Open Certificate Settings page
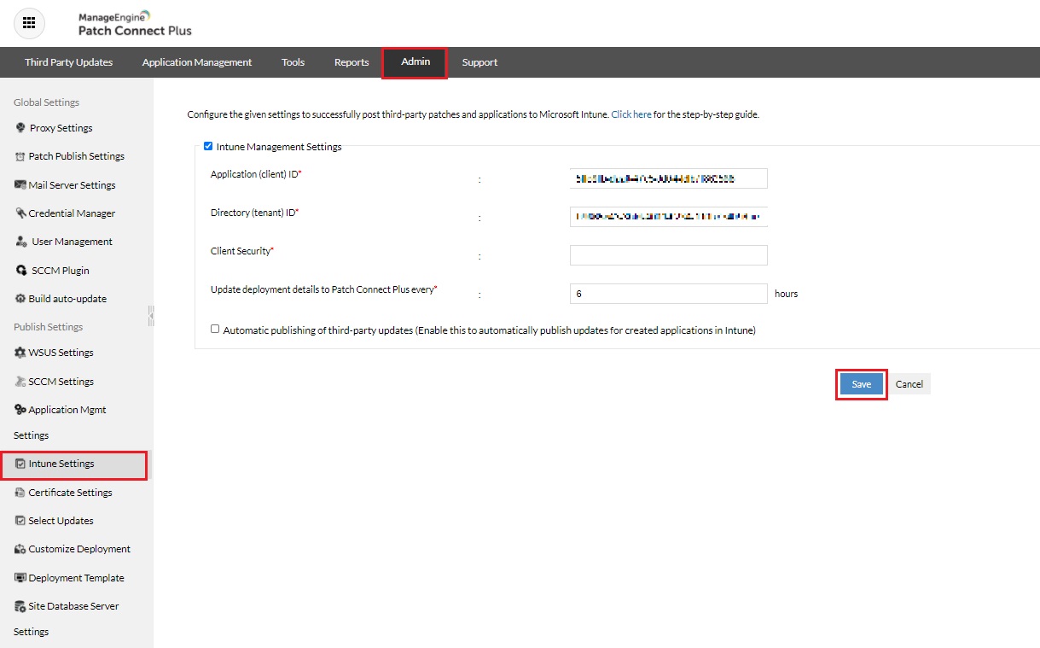This screenshot has width=1040, height=648. click(70, 493)
